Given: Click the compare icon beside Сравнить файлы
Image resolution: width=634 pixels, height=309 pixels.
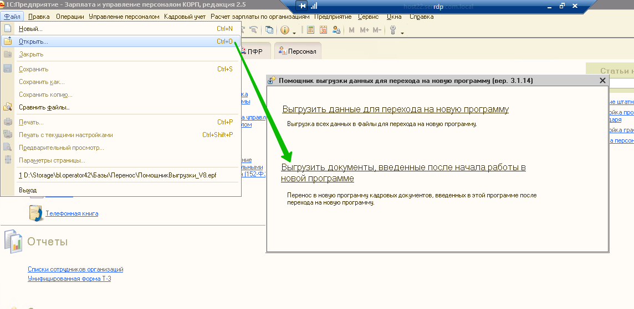Looking at the screenshot, I should (8, 107).
